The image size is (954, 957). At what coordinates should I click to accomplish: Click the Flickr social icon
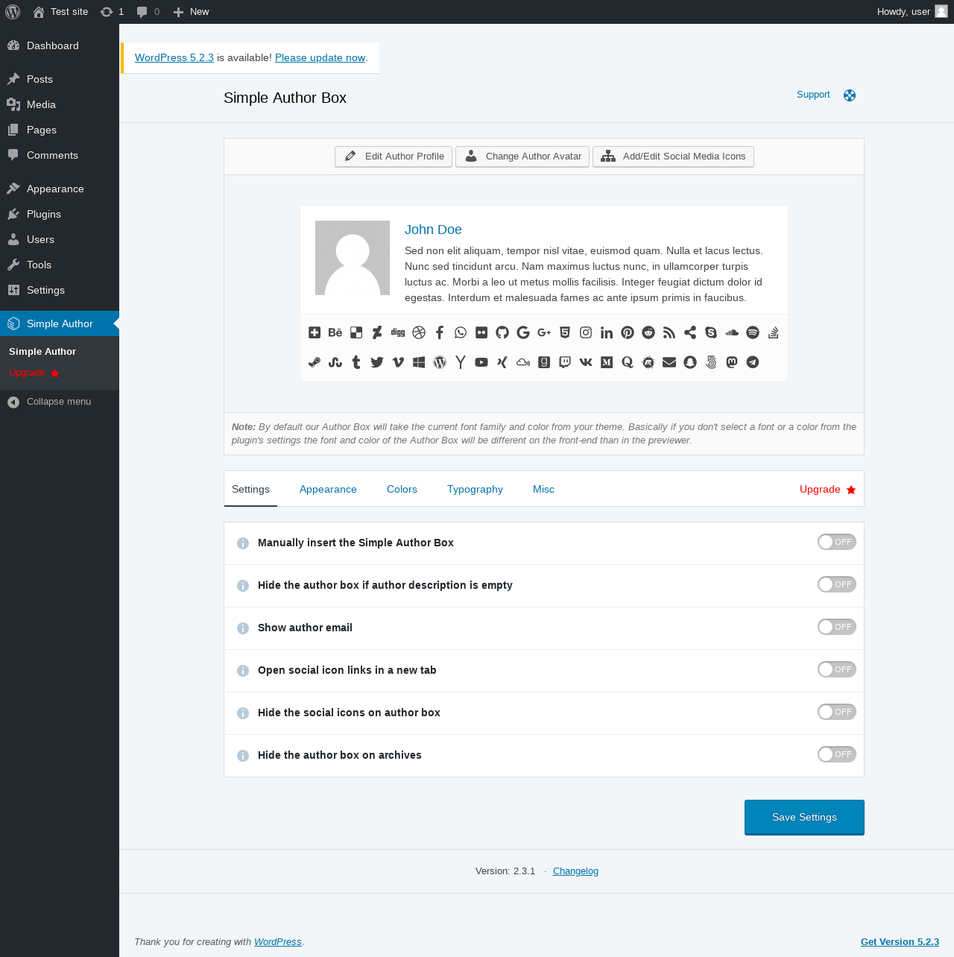click(x=481, y=332)
